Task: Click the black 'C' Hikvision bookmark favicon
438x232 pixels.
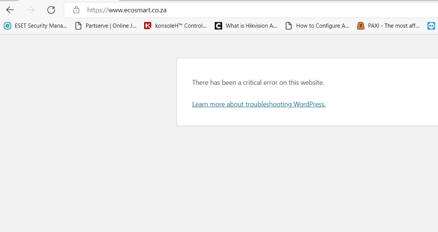Action: 218,26
